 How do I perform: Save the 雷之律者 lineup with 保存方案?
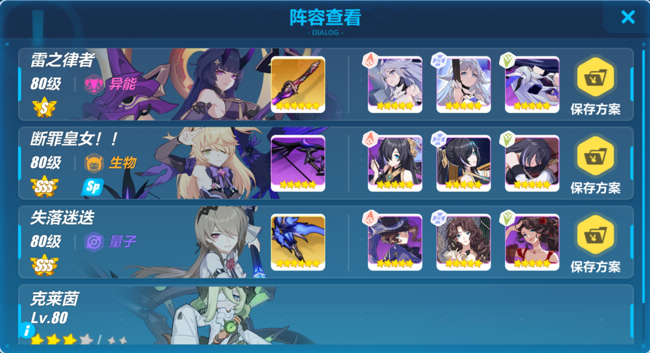(595, 86)
